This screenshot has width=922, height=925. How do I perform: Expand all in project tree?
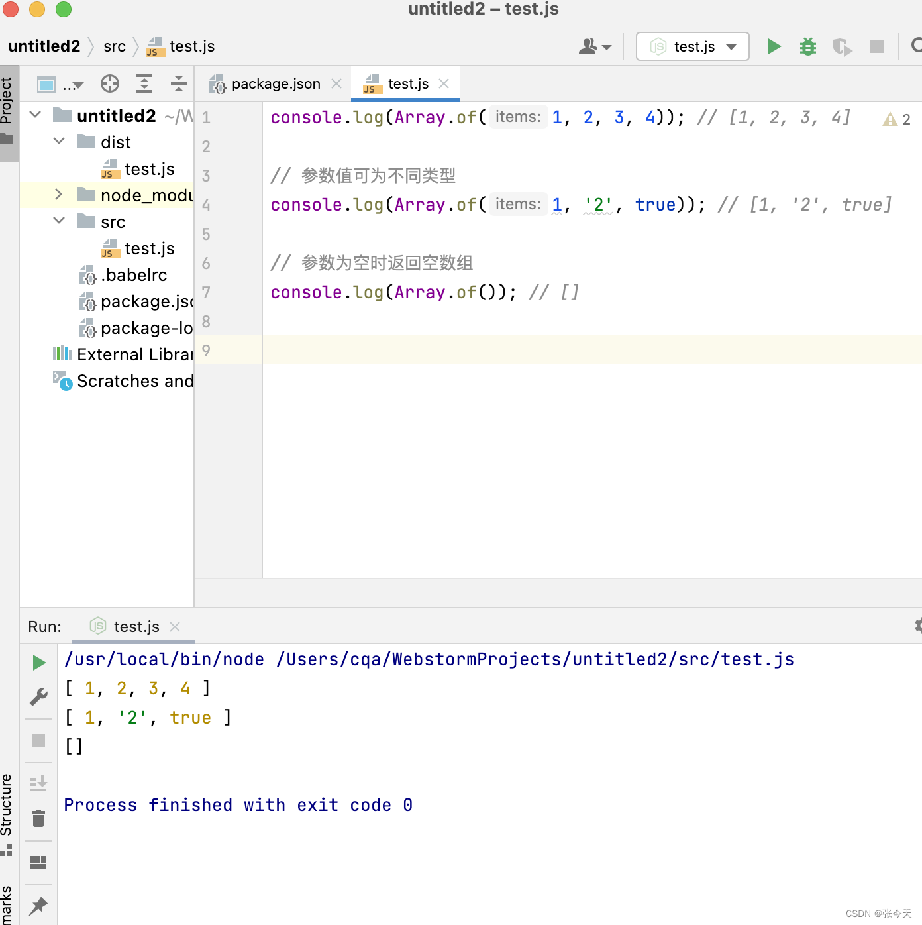(x=144, y=83)
